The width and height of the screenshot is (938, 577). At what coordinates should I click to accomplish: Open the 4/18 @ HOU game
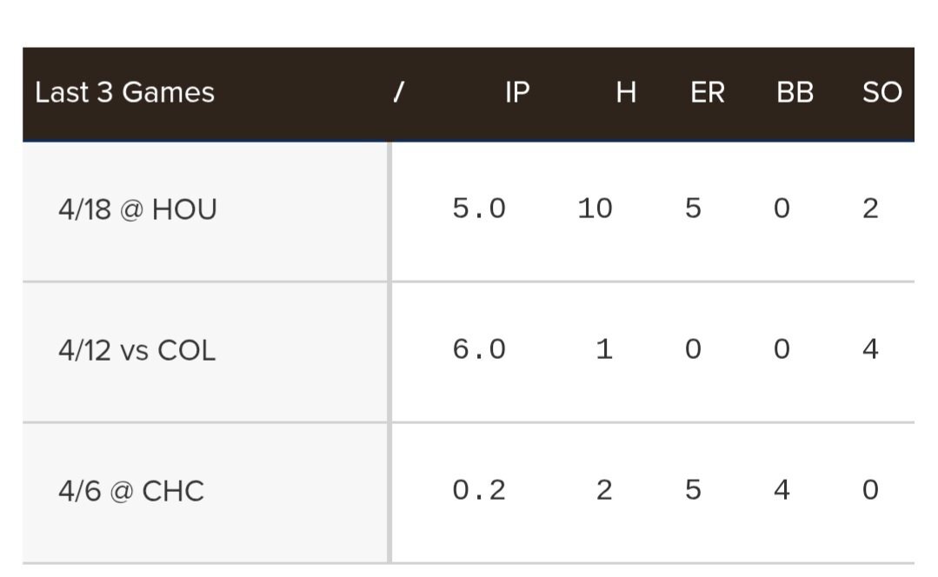tap(137, 210)
